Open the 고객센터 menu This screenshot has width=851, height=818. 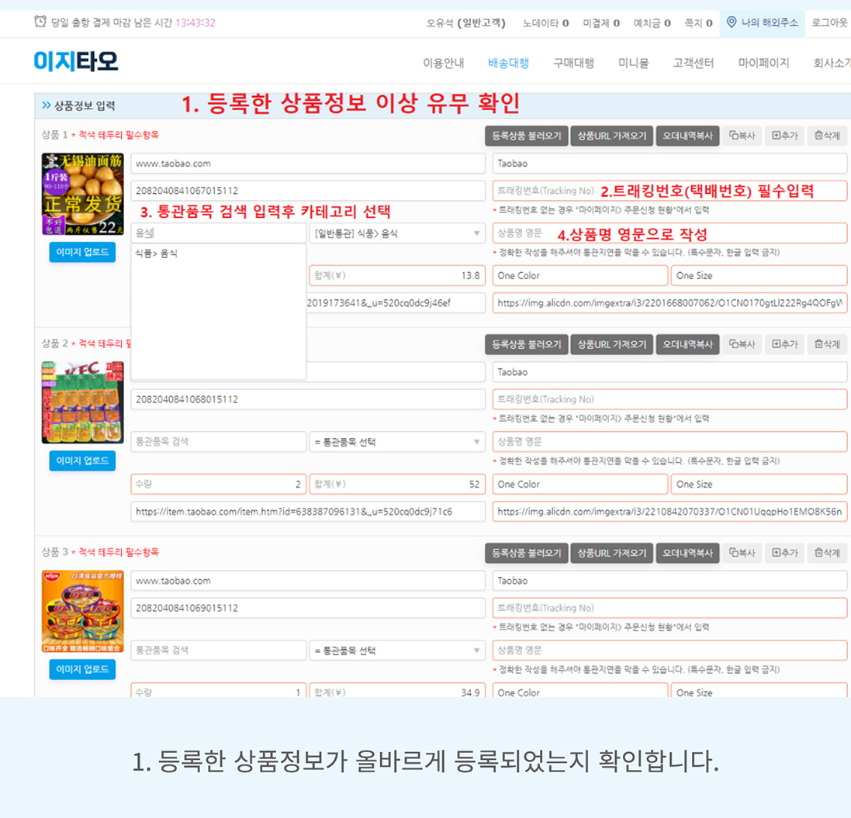tap(694, 63)
